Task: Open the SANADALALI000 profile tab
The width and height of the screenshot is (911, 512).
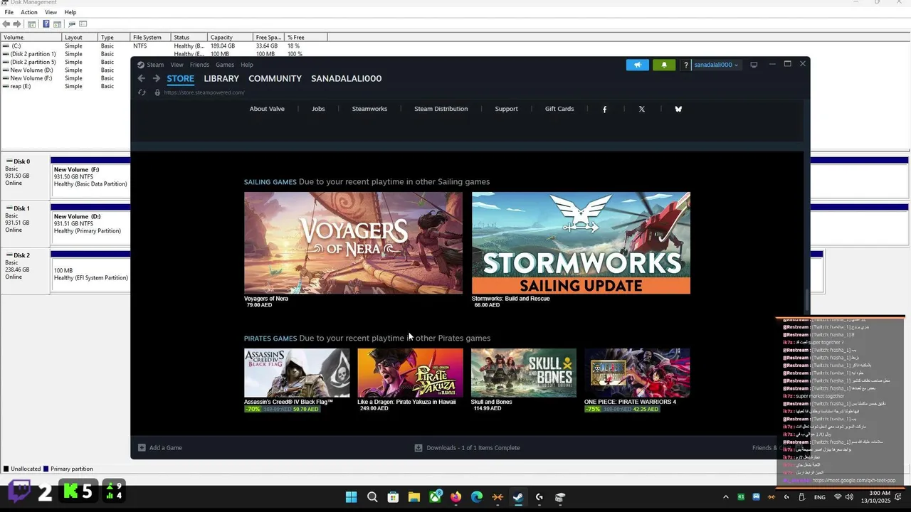Action: (x=347, y=79)
